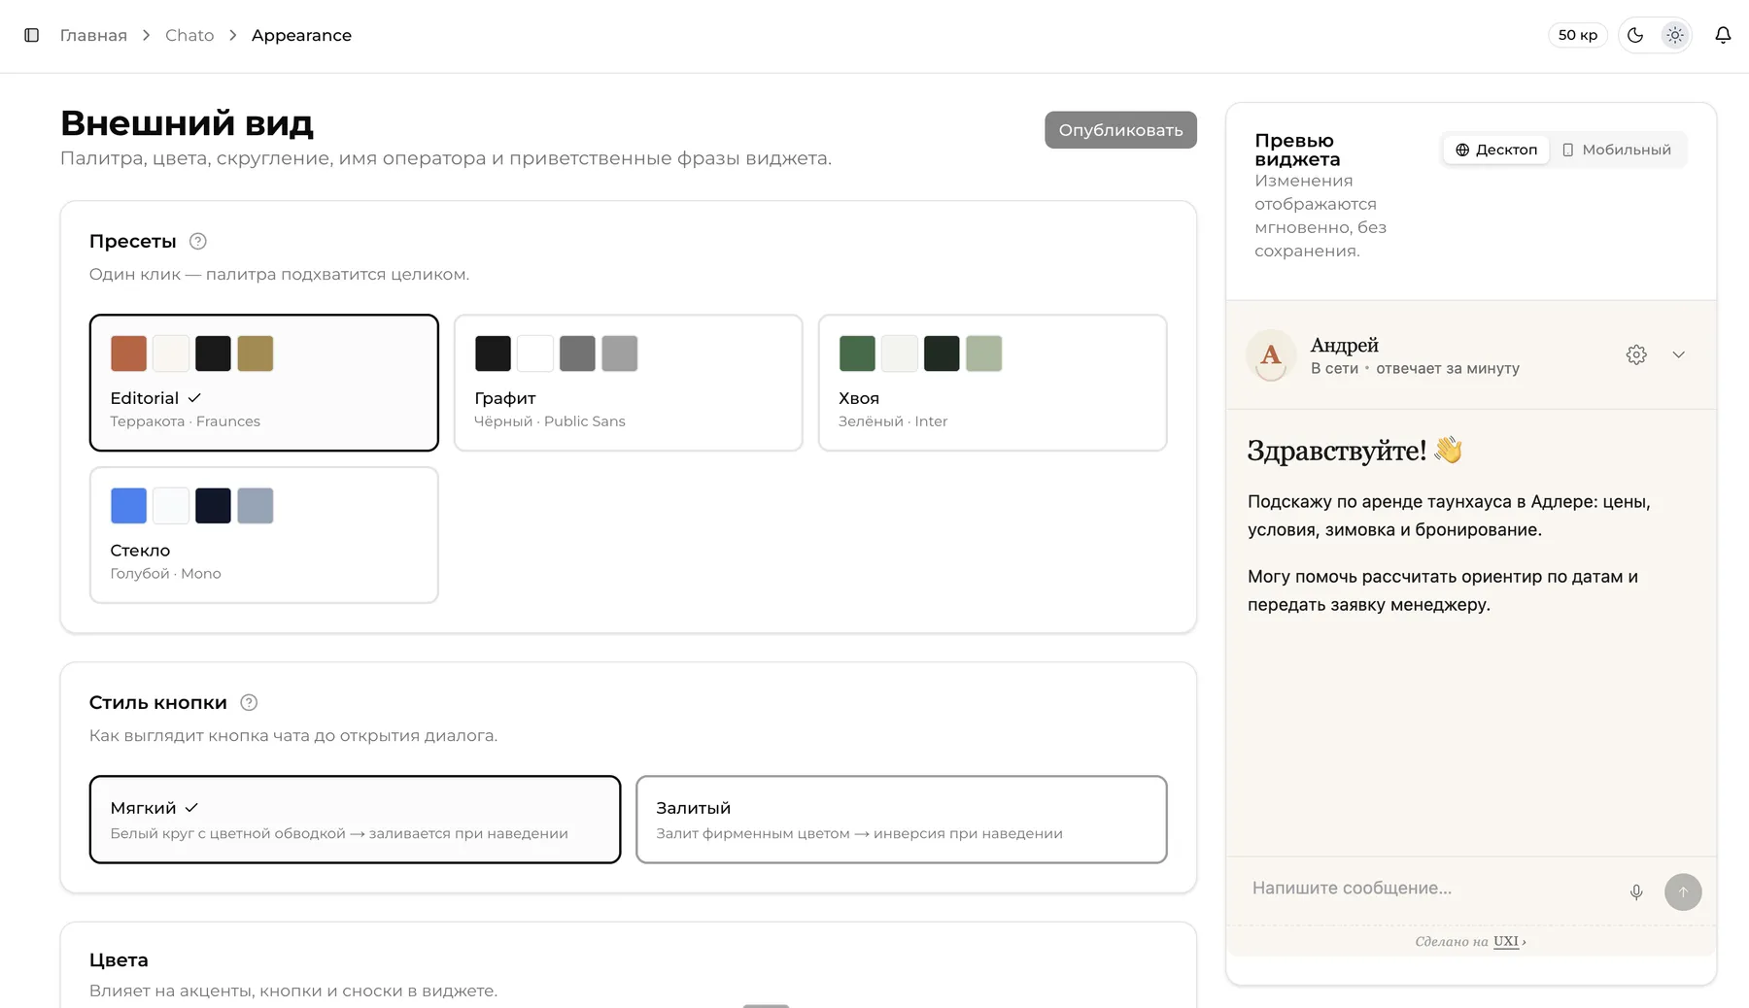The height and width of the screenshot is (1008, 1749).
Task: Open the UXI link in widget footer
Action: [x=1506, y=941]
